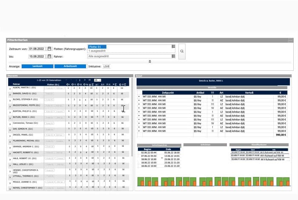This screenshot has height=200, width=298.
Task: Jump to last page of drivers
Action: point(89,80)
